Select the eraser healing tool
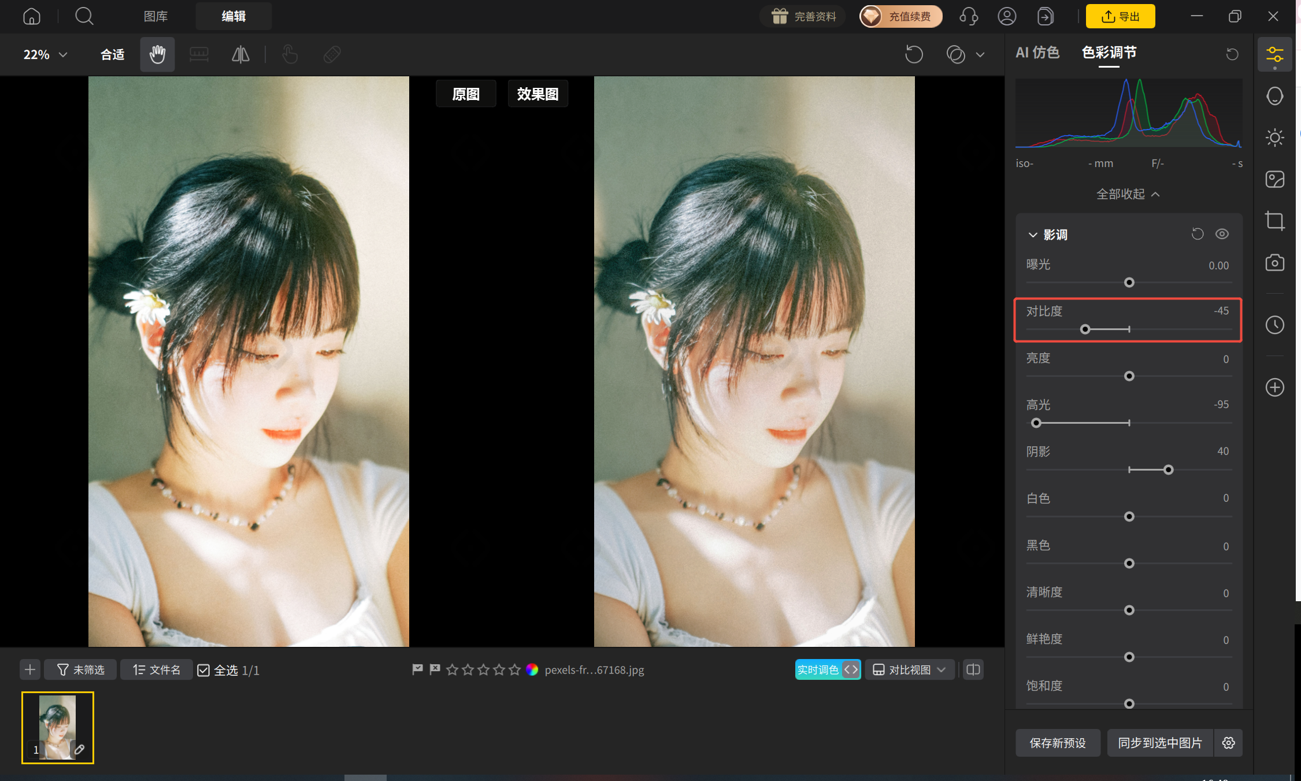Viewport: 1301px width, 781px height. [332, 54]
